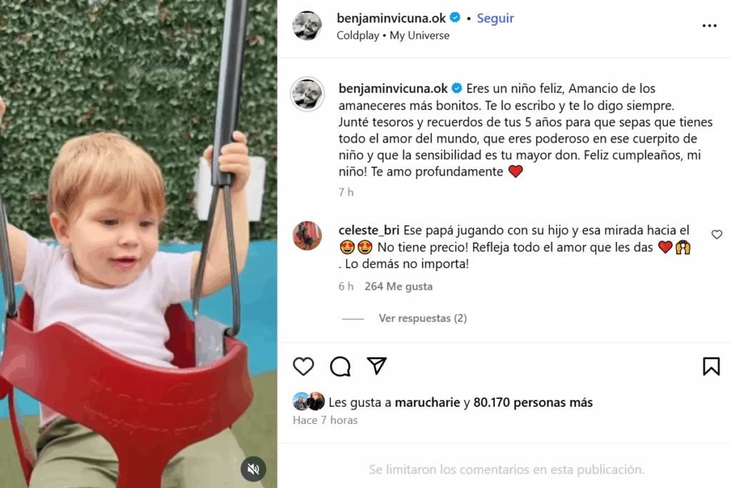Screen dimensions: 731x488
Task: Click the caption author's profile avatar
Action: click(307, 93)
